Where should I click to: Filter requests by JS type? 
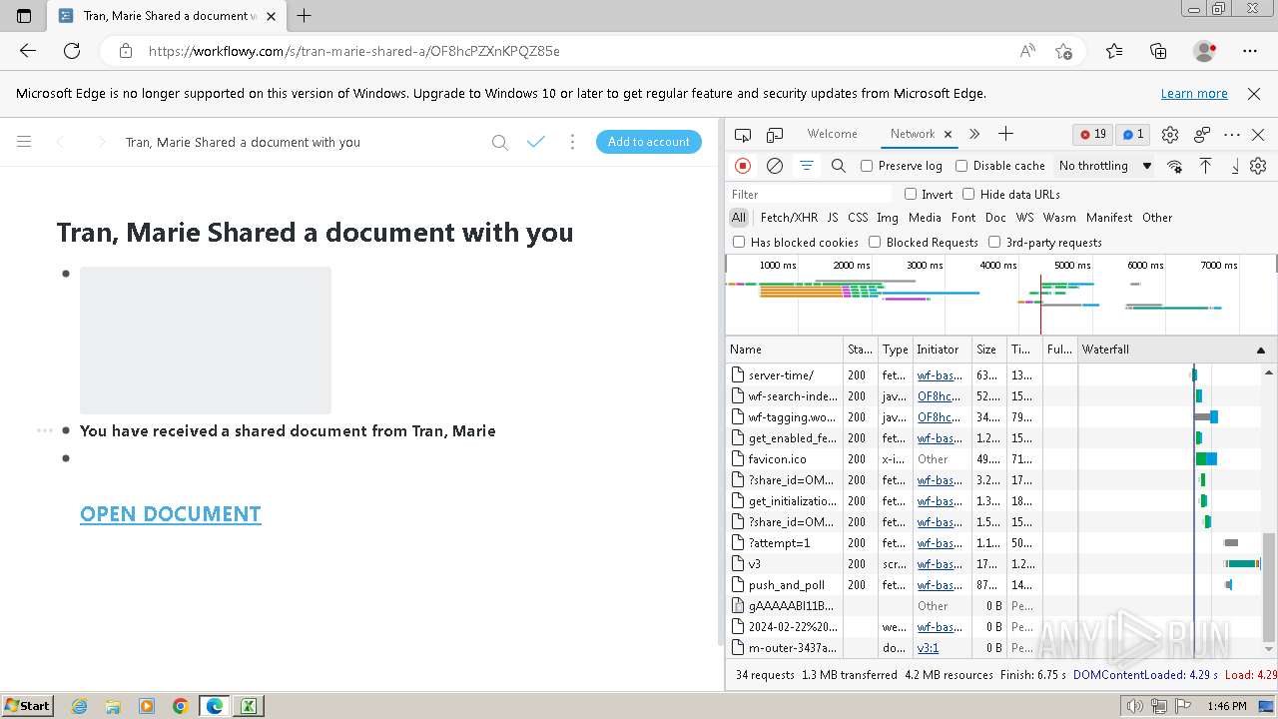[x=833, y=218]
